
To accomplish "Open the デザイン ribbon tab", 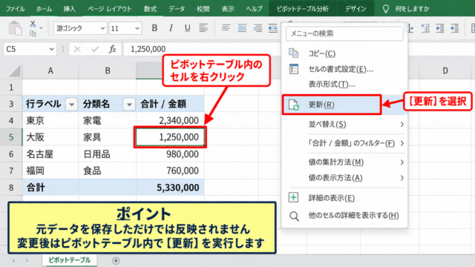I will (356, 9).
